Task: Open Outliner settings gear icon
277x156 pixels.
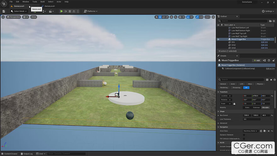Action: coord(274,21)
